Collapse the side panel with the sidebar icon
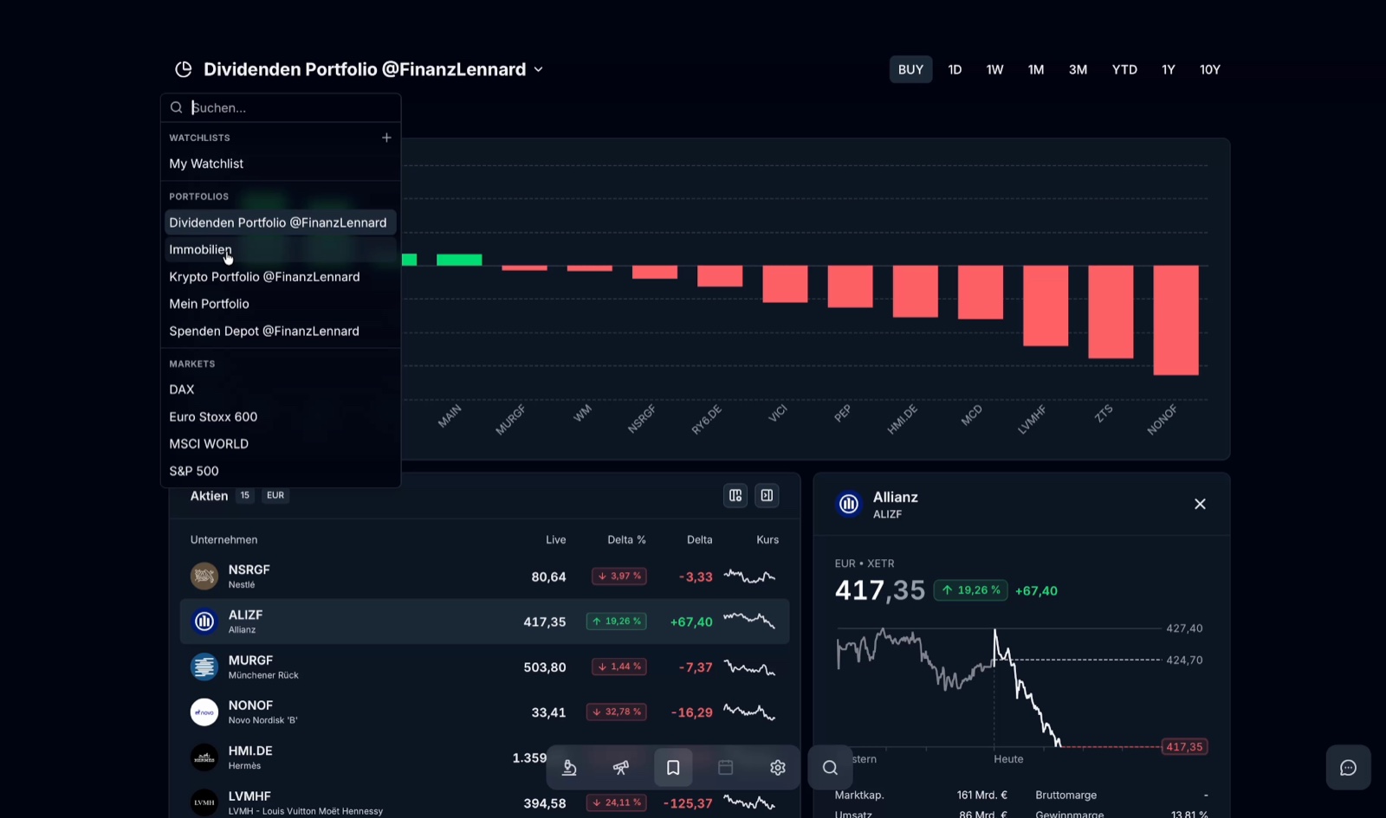Image resolution: width=1386 pixels, height=818 pixels. (767, 495)
